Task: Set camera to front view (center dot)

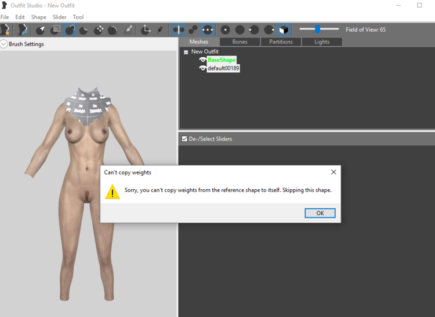Action: [x=226, y=30]
